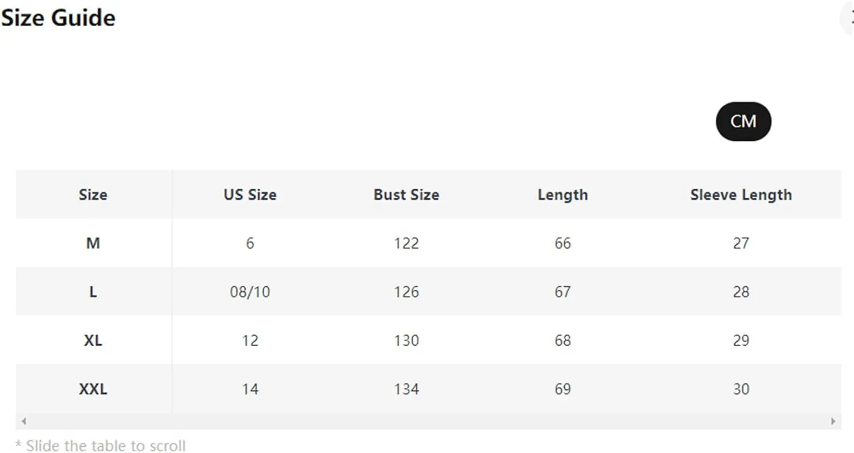Click the Bust Size column header

click(407, 195)
